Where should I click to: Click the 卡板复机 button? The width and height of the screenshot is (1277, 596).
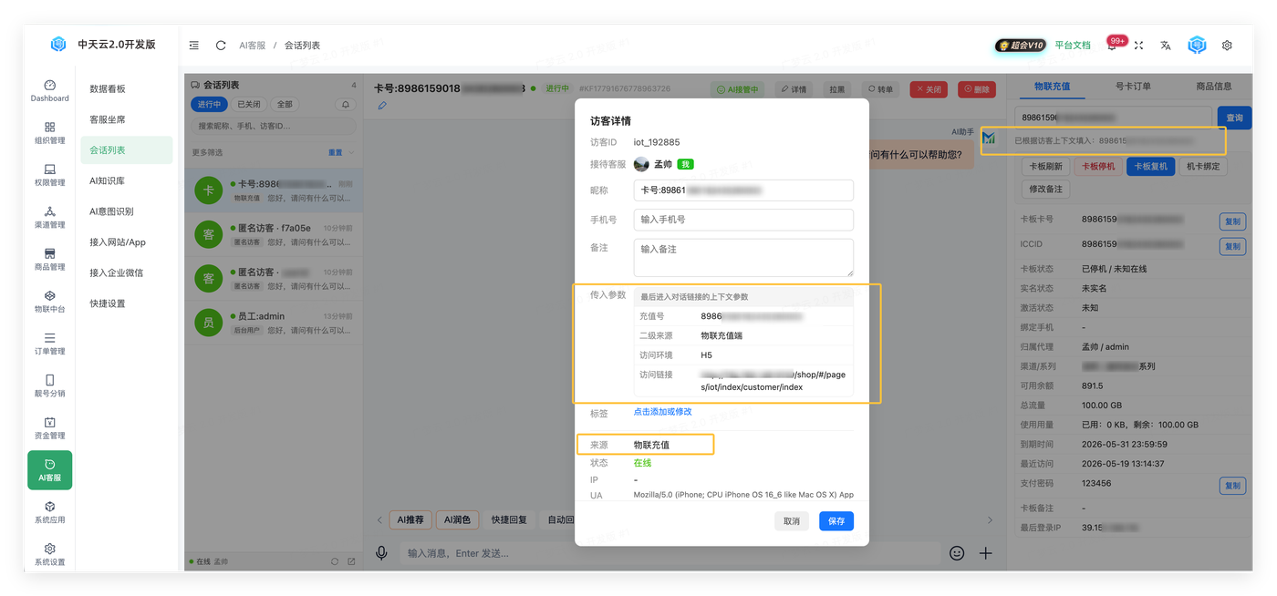click(x=1150, y=166)
